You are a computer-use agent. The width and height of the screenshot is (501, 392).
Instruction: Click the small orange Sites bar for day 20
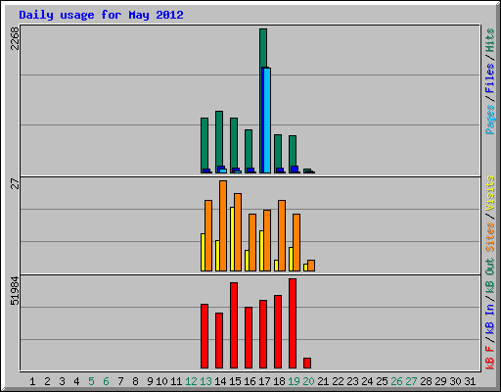pos(311,266)
